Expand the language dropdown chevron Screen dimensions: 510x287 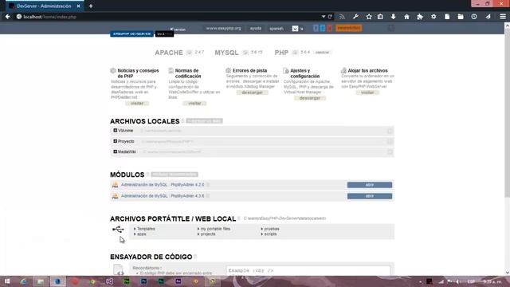pyautogui.click(x=295, y=29)
